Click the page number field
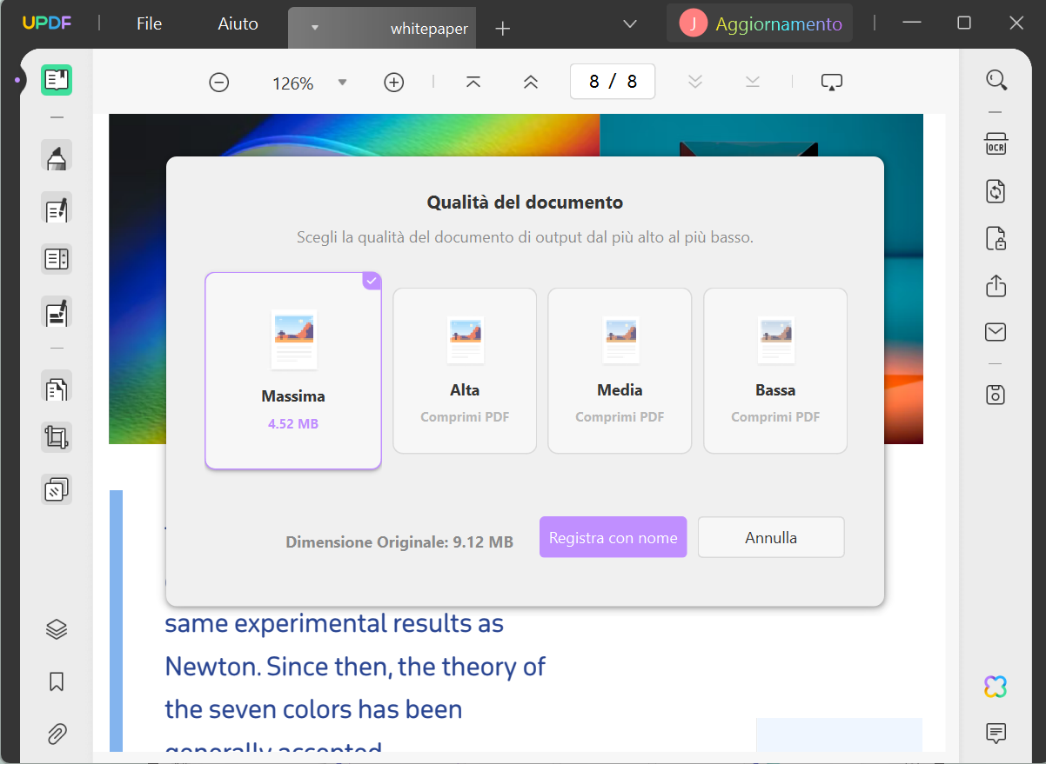Image resolution: width=1046 pixels, height=764 pixels. pyautogui.click(x=612, y=81)
